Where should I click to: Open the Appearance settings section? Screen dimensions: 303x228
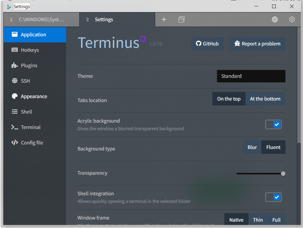tap(35, 96)
